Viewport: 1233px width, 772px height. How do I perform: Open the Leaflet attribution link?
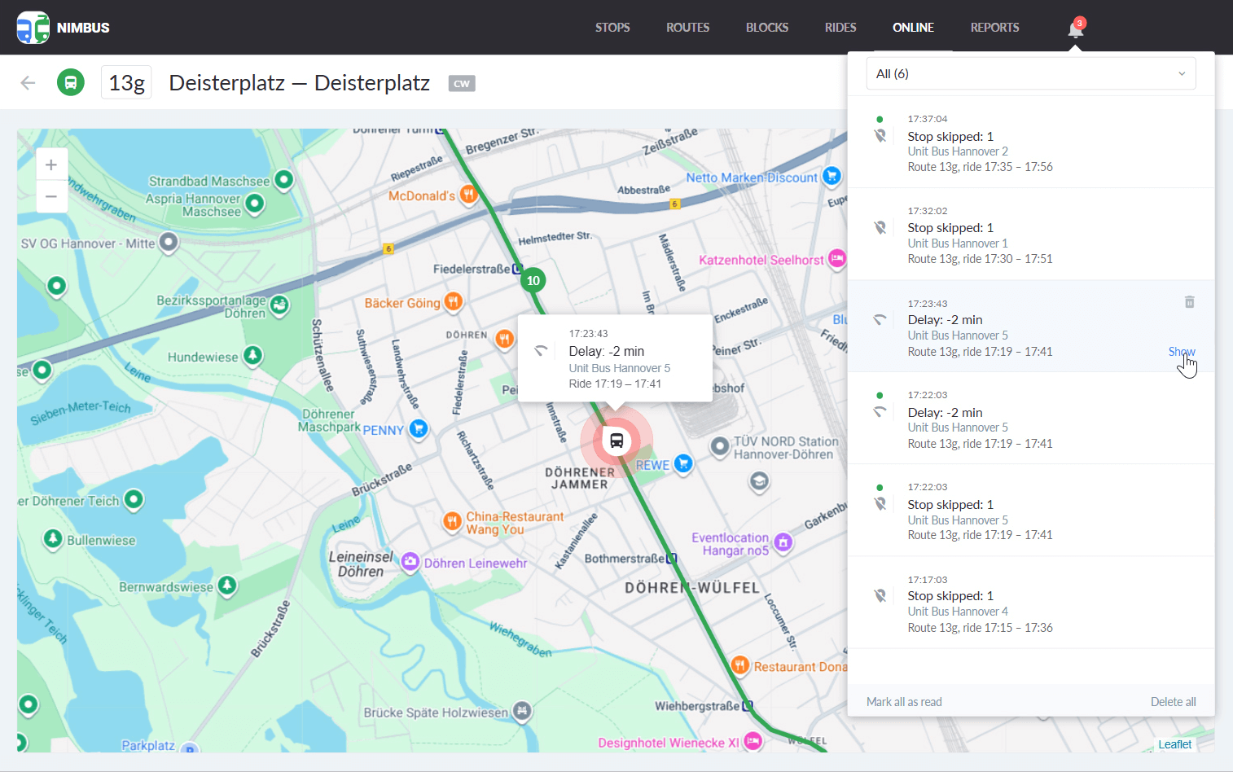(x=1174, y=743)
